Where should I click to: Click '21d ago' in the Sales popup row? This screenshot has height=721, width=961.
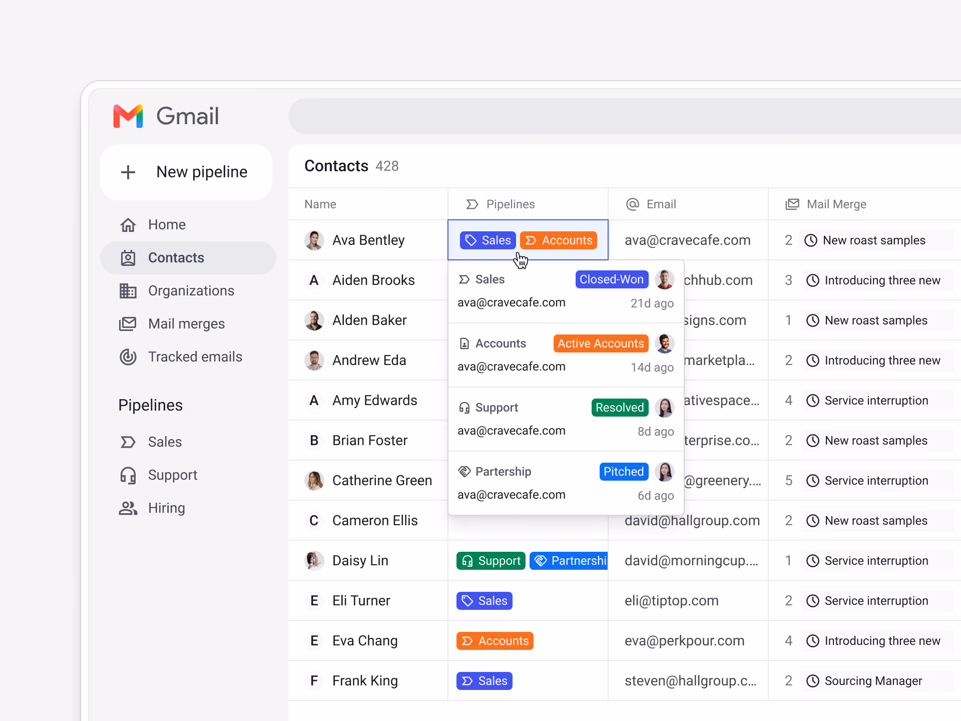point(652,303)
